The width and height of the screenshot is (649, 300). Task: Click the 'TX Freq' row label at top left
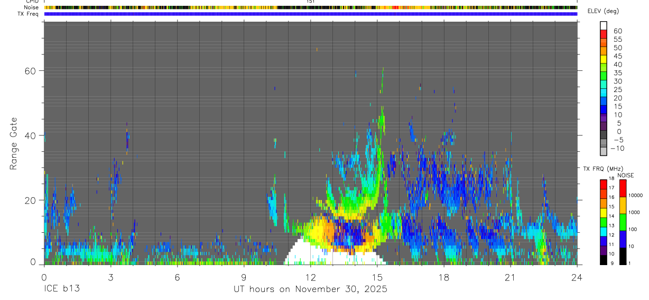click(29, 14)
